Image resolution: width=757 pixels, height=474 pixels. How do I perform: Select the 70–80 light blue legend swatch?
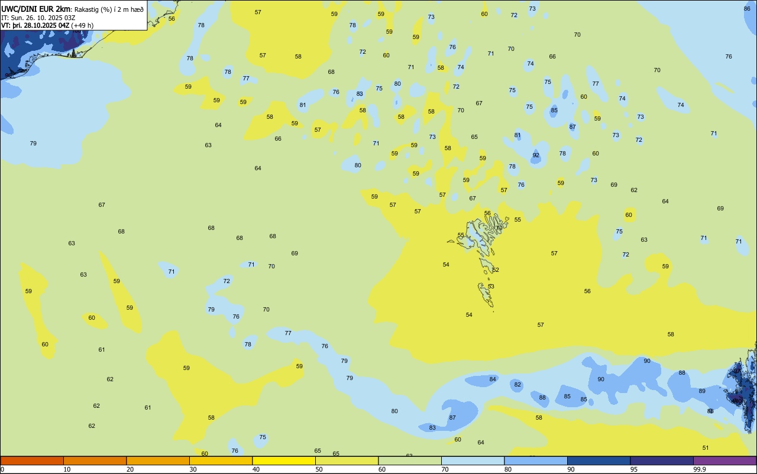tap(473, 460)
